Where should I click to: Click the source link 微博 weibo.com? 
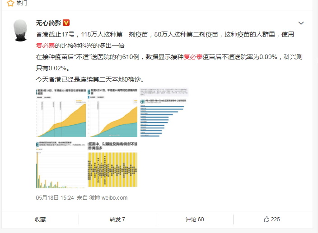tap(108, 197)
